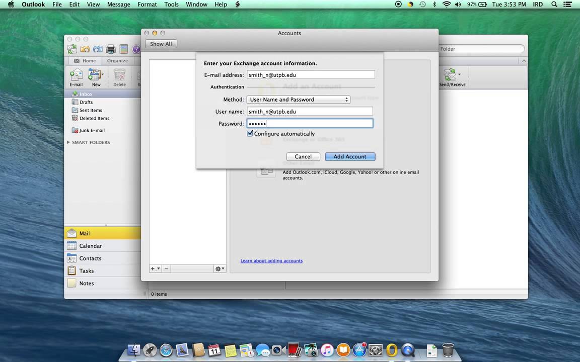Click the Cancel button
The width and height of the screenshot is (580, 362).
pyautogui.click(x=303, y=157)
